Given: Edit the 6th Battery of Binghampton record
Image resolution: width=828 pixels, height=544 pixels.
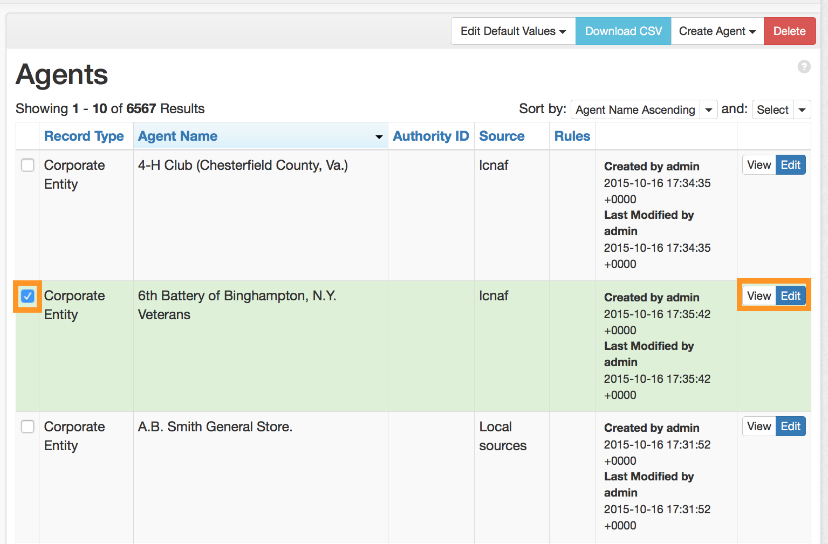Looking at the screenshot, I should [x=790, y=296].
